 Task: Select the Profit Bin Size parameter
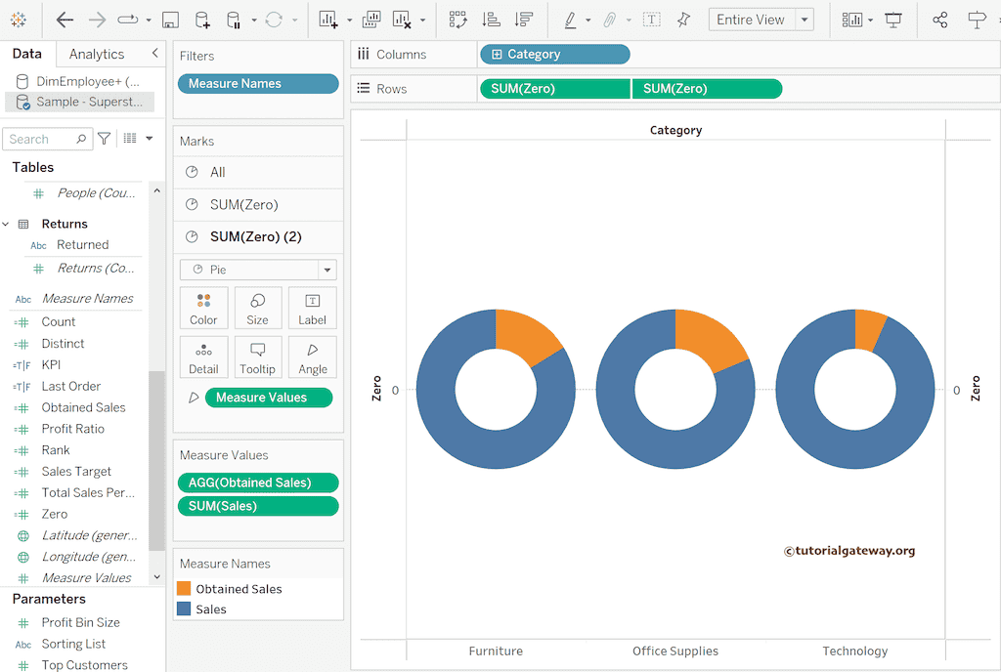tap(80, 622)
